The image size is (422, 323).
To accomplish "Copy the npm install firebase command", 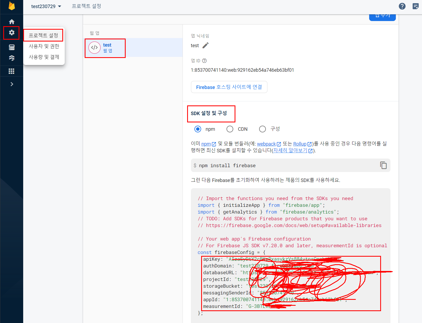I will coord(383,165).
